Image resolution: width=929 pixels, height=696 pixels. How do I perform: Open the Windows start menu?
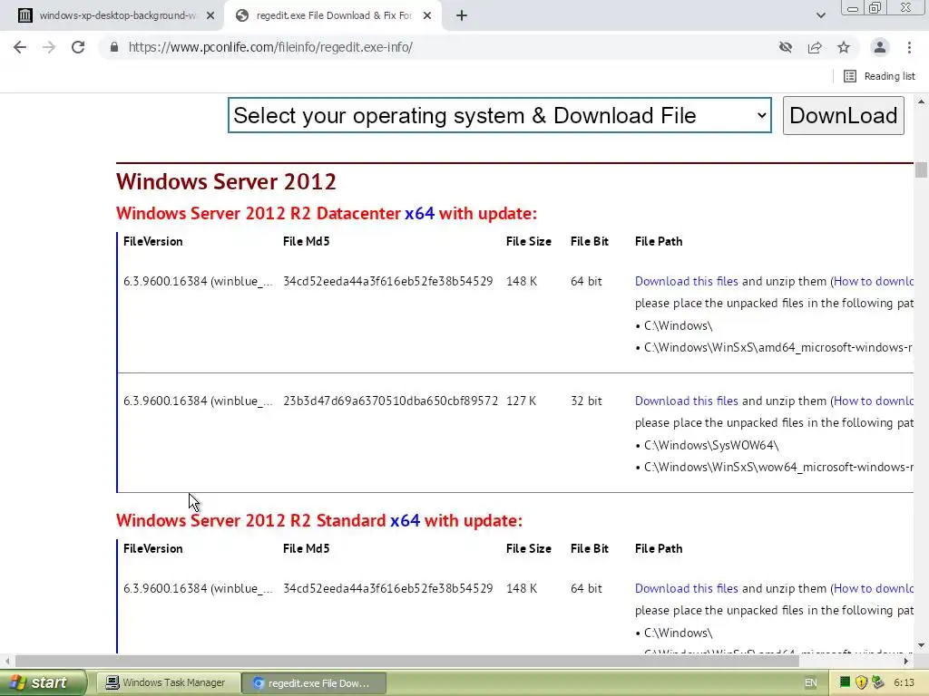click(43, 682)
